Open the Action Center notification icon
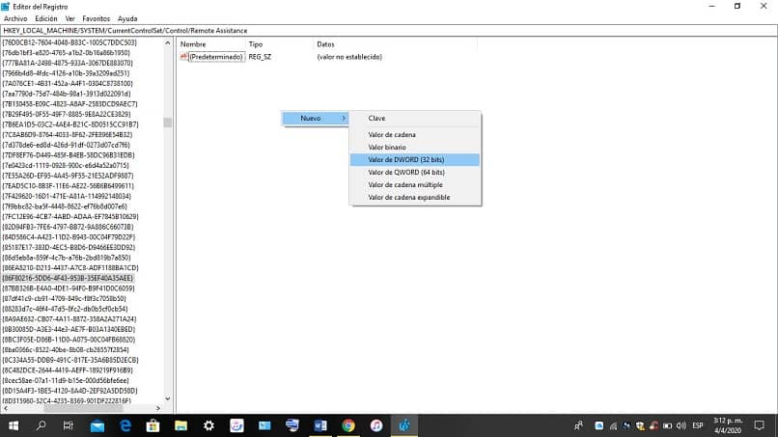Image resolution: width=778 pixels, height=437 pixels. click(x=759, y=425)
